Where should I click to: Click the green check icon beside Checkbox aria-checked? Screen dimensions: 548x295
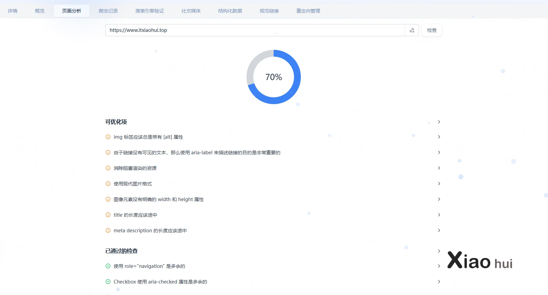tap(108, 282)
